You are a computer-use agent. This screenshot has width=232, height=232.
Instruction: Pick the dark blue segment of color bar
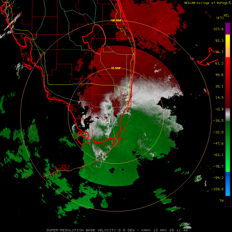point(228,178)
